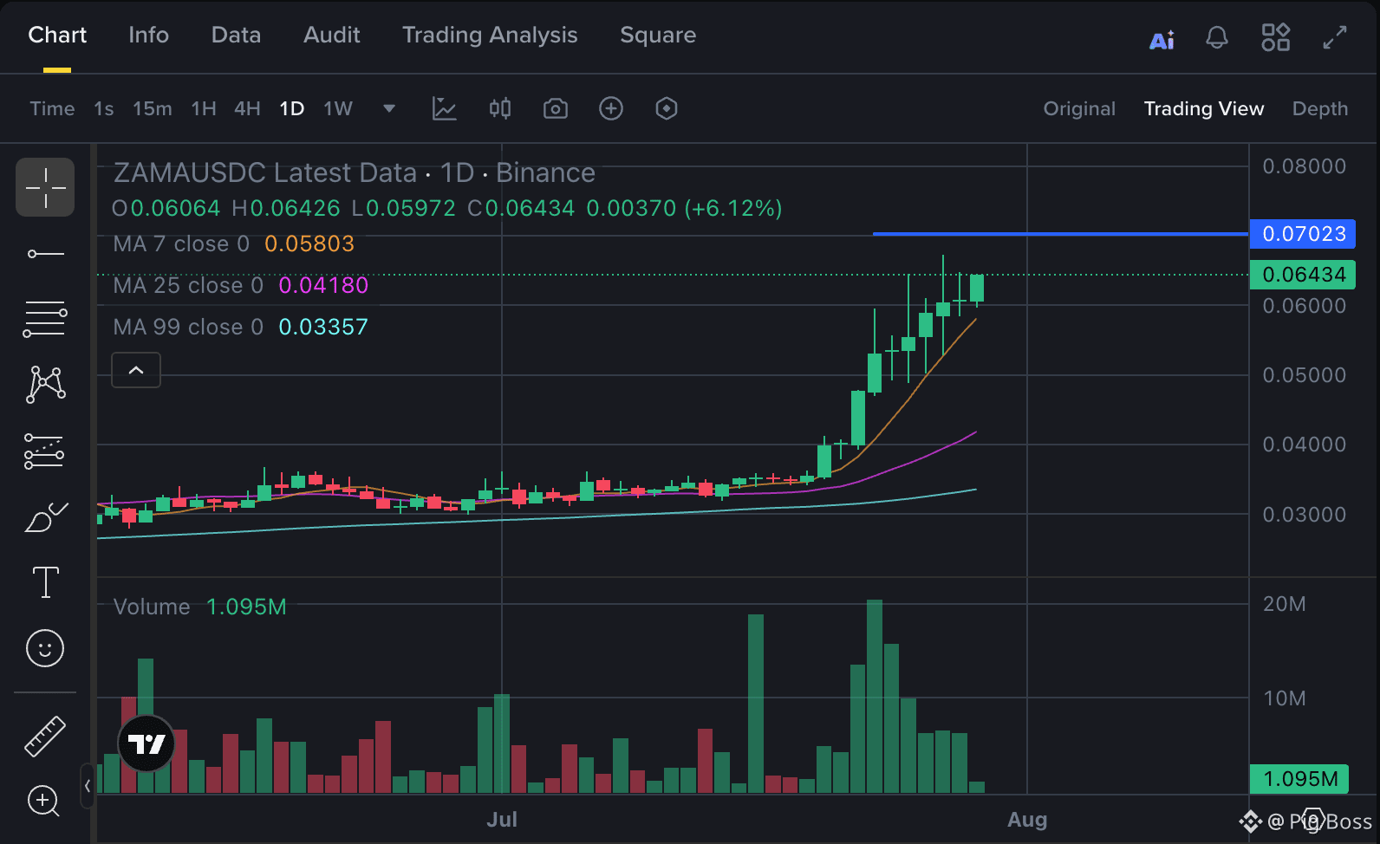Screen dimensions: 1380x844
Task: Expand chart to fullscreen
Action: click(x=1335, y=37)
